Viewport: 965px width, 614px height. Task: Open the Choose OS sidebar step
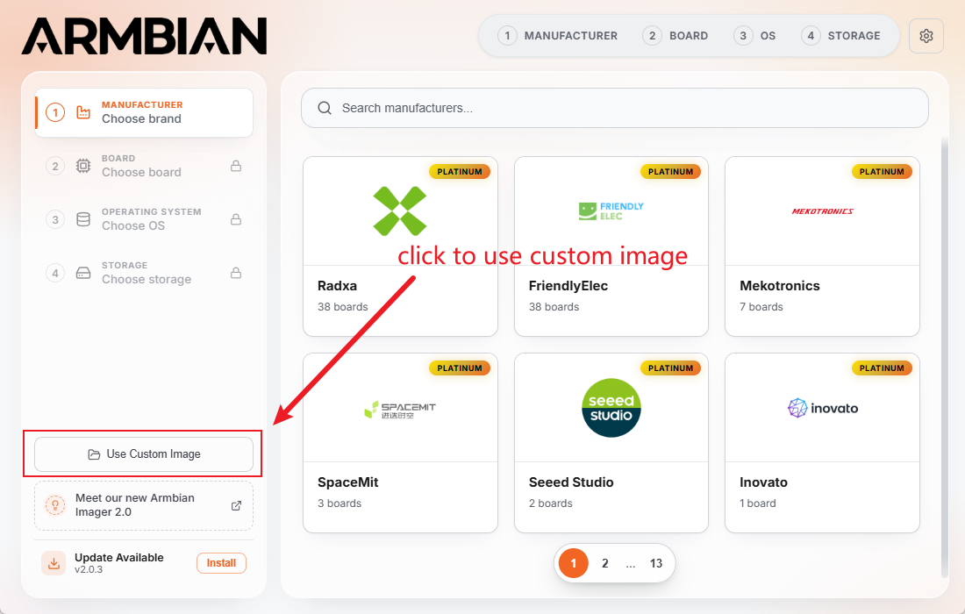(144, 219)
